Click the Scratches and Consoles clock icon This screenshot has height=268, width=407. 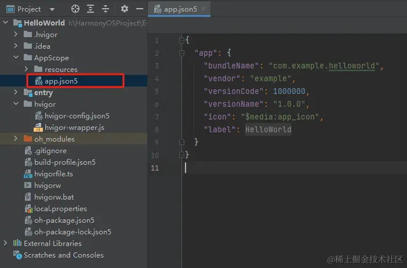point(17,255)
